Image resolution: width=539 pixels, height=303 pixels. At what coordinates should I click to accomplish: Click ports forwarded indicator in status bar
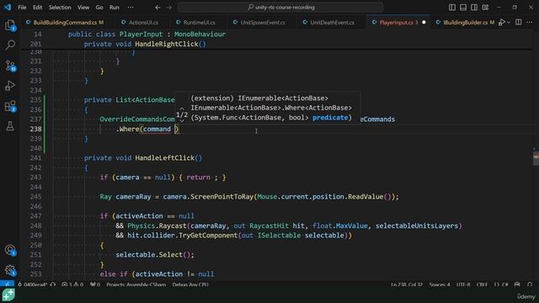95,284
